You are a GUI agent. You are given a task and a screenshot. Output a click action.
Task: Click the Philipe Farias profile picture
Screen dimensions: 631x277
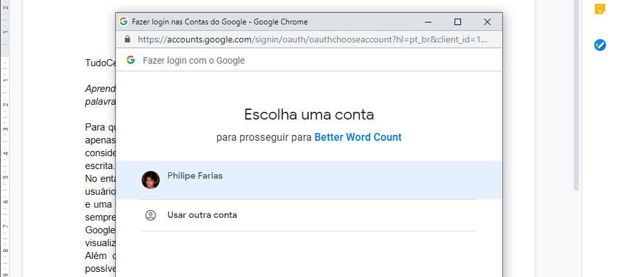point(151,180)
